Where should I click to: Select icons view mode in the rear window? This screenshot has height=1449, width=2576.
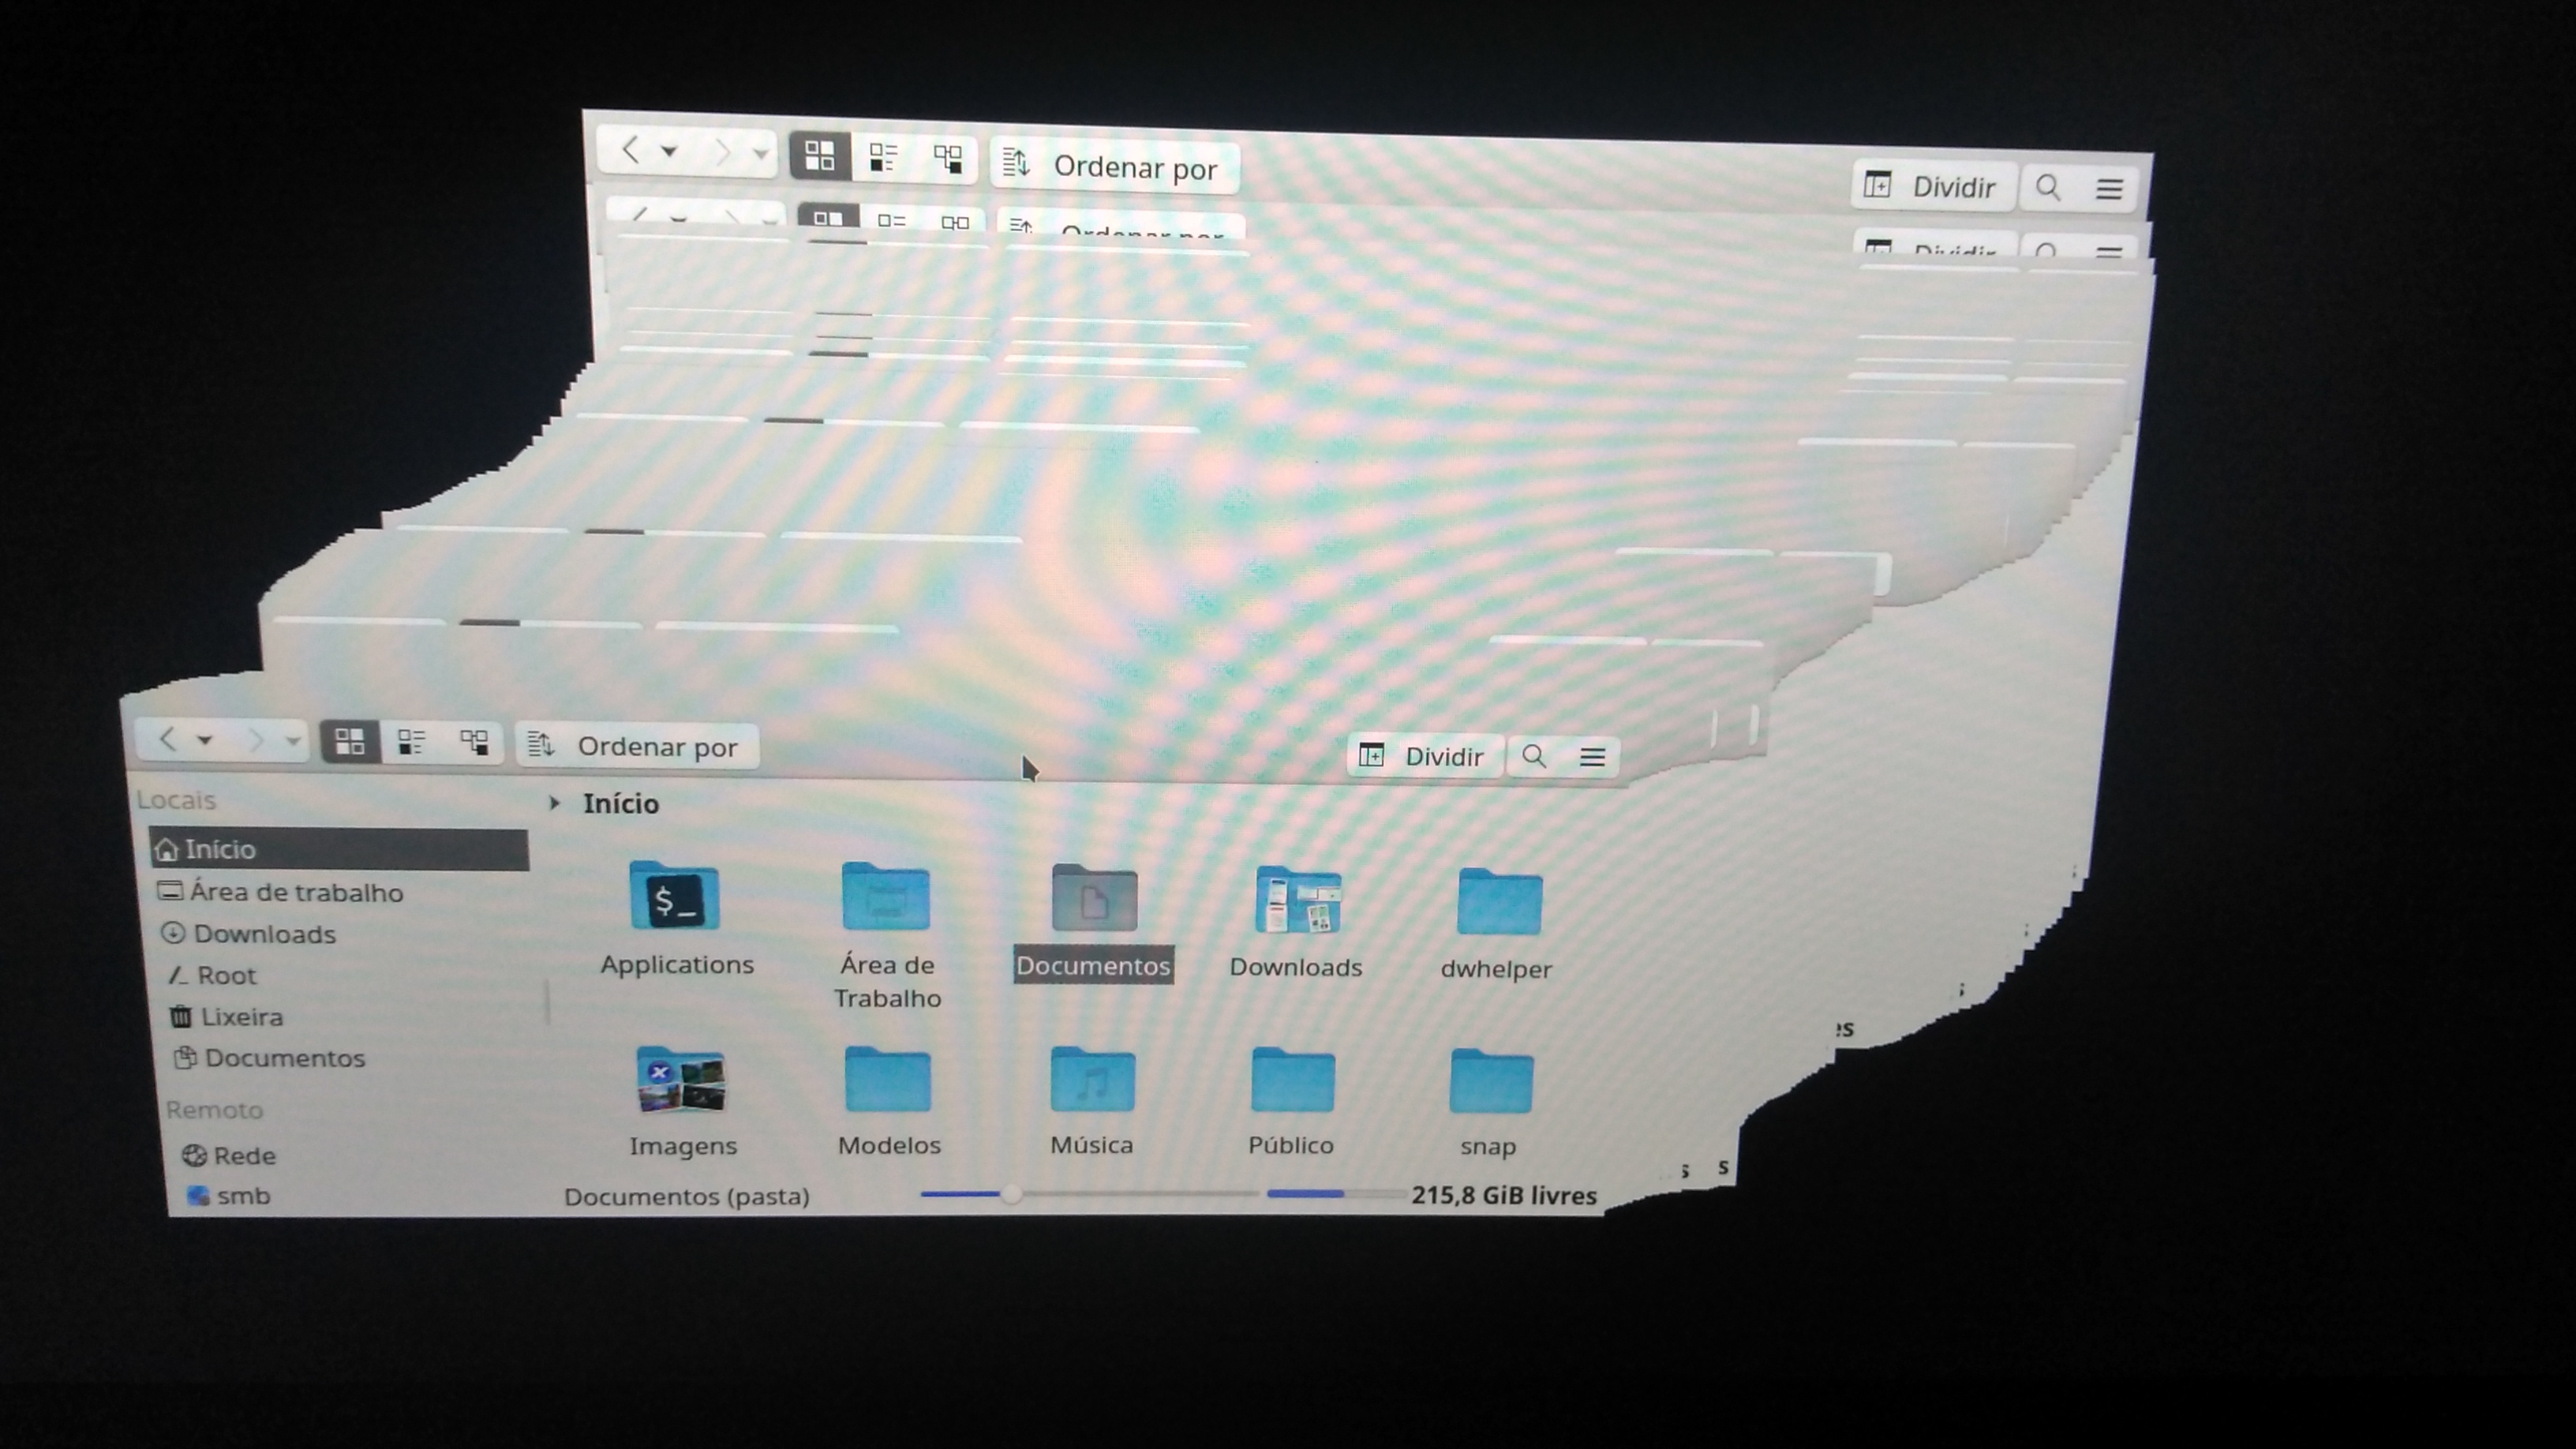[820, 155]
